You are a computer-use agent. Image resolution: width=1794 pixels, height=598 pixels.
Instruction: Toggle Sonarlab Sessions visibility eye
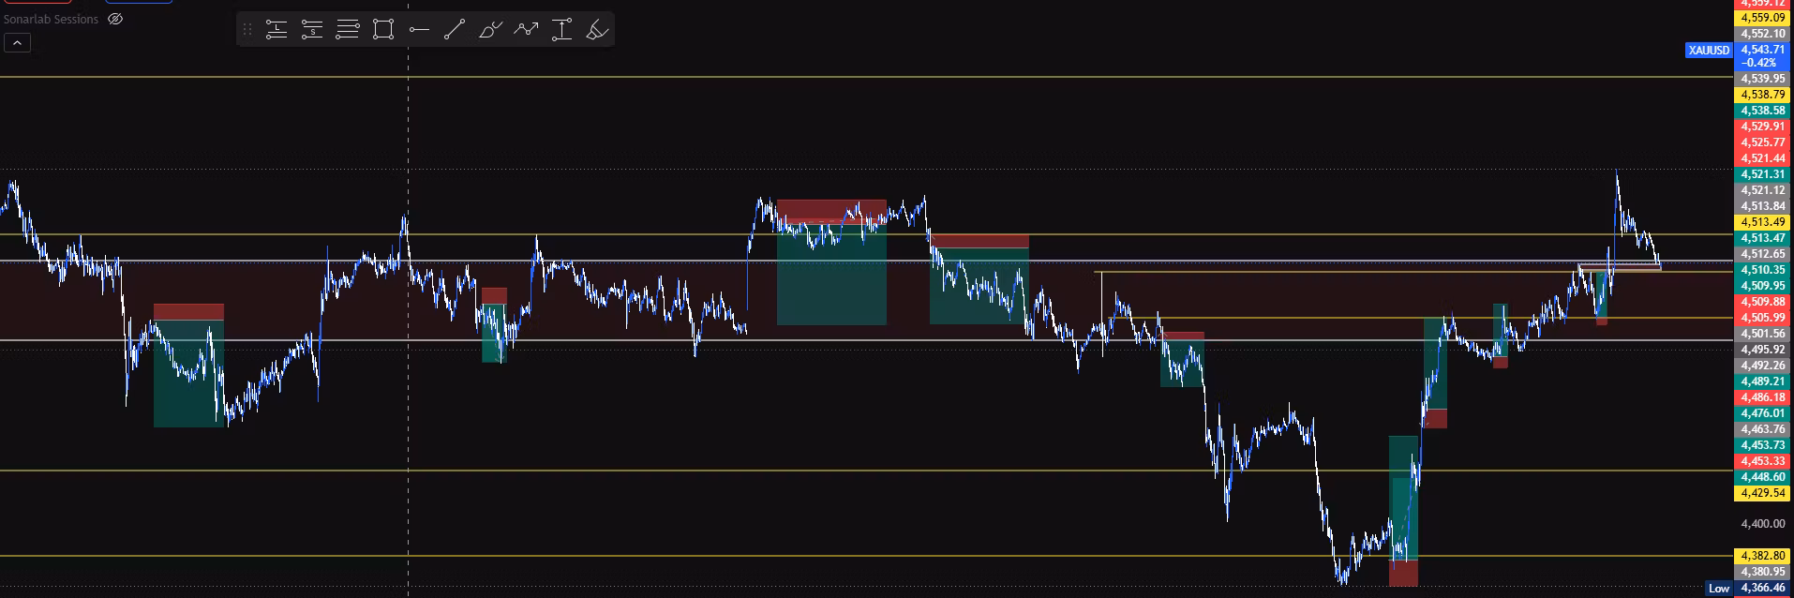coord(115,19)
